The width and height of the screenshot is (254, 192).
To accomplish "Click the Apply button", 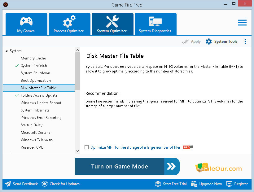I will tap(191, 41).
